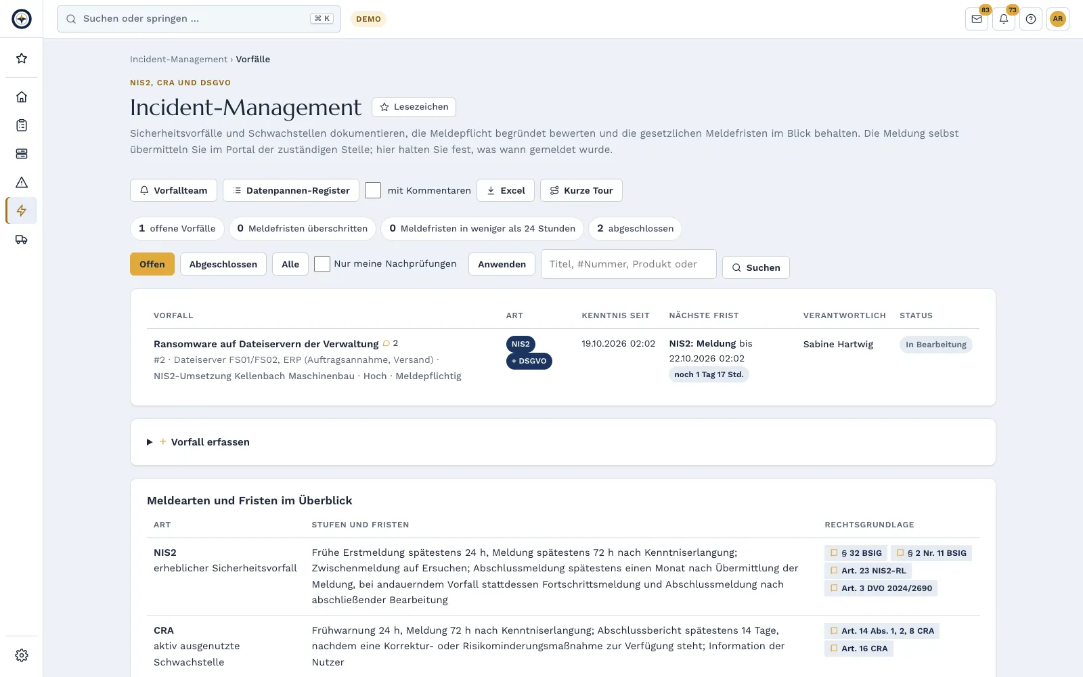Screen dimensions: 1083x677
Task: Tick the "Nur meine Nachprüfungen" checkbox
Action: (322, 264)
